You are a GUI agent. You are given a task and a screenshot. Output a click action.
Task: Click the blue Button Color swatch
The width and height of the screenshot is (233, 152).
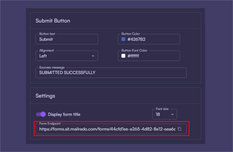coord(123,39)
